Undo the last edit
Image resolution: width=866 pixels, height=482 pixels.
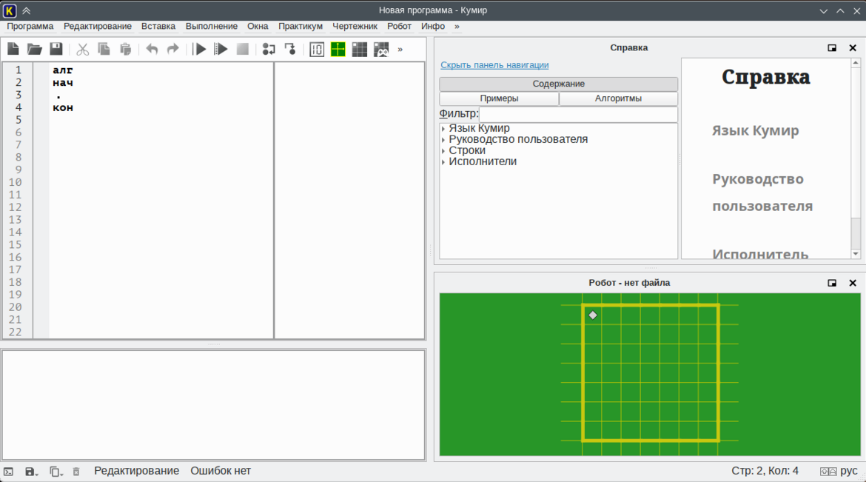[x=152, y=49]
